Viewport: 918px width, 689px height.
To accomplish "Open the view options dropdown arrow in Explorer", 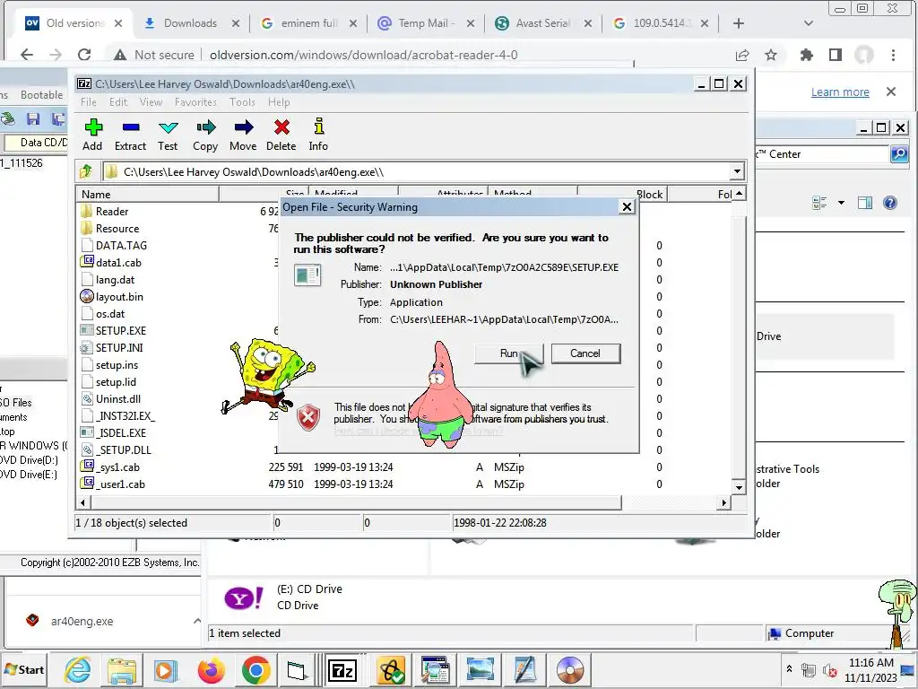I will pos(841,203).
